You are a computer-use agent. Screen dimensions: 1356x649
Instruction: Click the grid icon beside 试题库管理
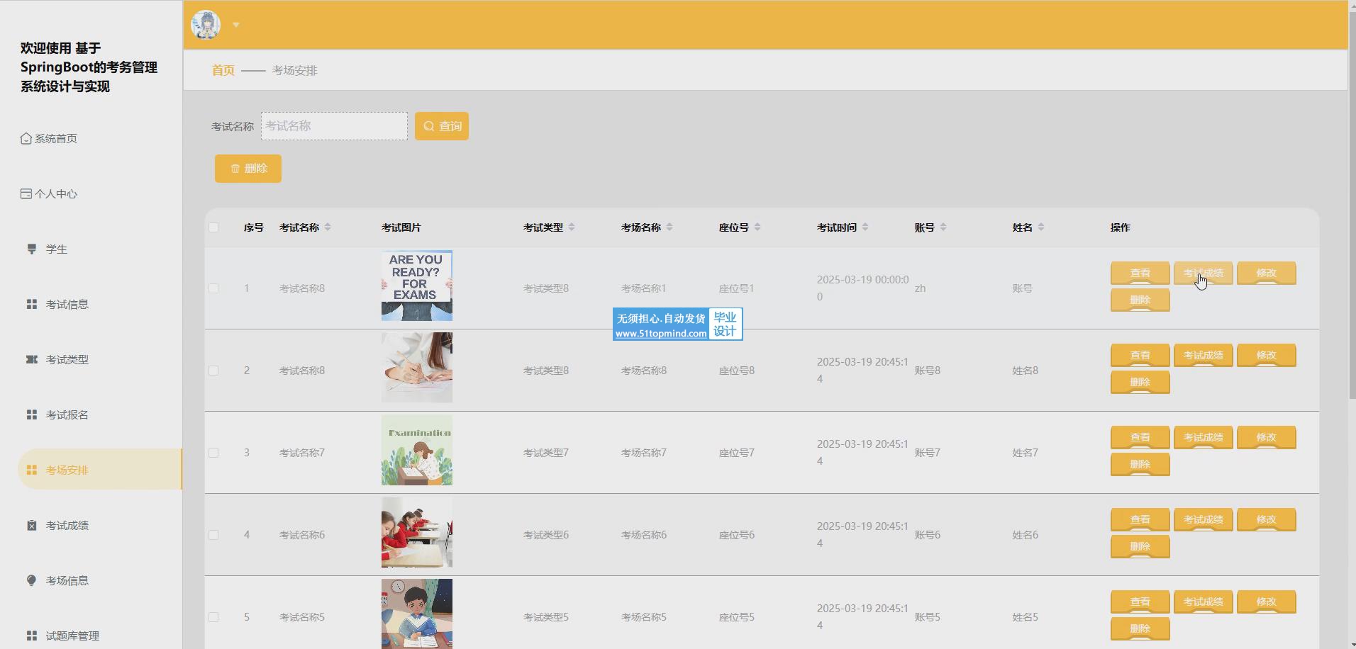[32, 636]
